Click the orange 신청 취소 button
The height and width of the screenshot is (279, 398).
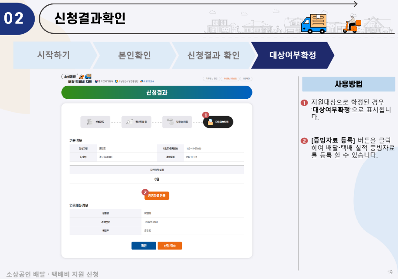point(170,246)
